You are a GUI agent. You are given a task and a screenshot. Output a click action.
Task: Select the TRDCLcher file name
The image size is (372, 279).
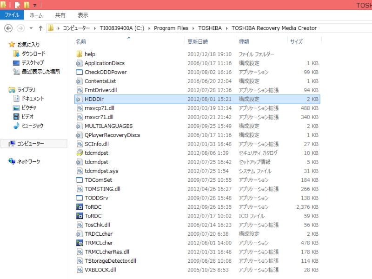point(99,234)
